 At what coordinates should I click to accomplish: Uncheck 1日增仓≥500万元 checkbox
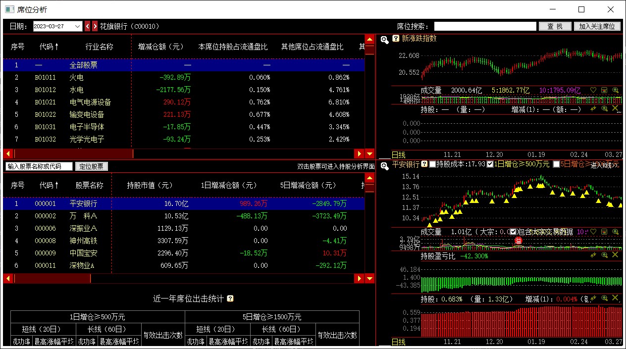490,164
